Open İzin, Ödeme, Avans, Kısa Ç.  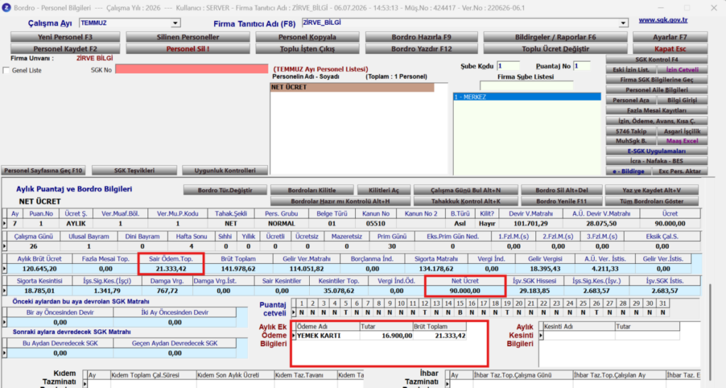657,121
